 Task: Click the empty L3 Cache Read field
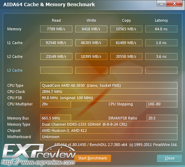[56, 70]
